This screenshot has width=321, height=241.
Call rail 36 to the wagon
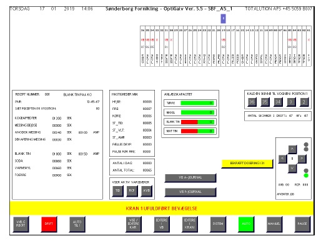(x=252, y=102)
